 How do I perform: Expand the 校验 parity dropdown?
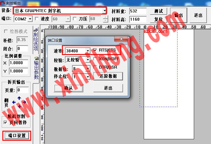pos(88,59)
